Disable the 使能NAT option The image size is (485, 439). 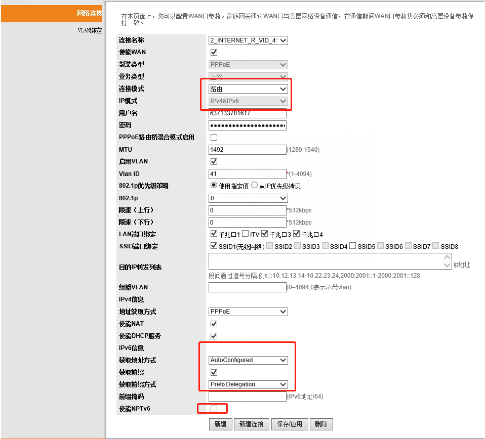(x=214, y=324)
